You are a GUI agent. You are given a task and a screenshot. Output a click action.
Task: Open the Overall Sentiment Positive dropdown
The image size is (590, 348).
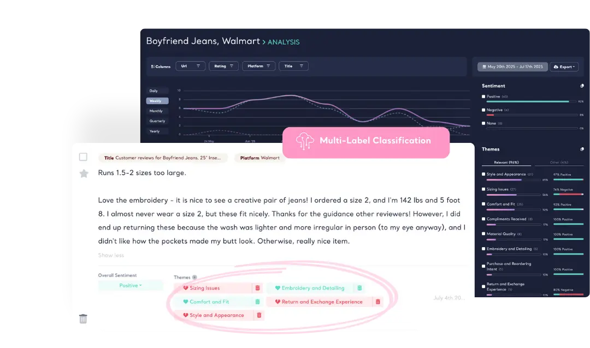131,285
